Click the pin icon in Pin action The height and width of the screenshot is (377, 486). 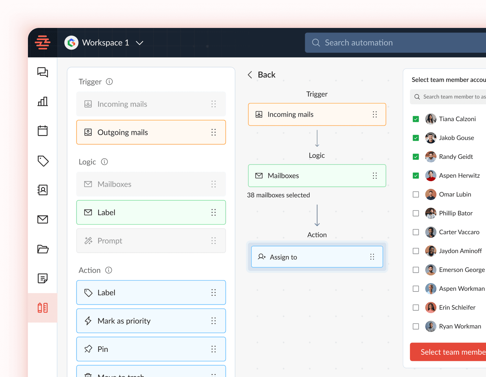click(x=88, y=349)
